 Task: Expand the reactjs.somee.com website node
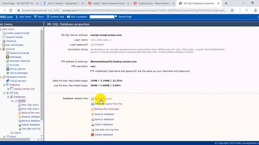click(8, 89)
